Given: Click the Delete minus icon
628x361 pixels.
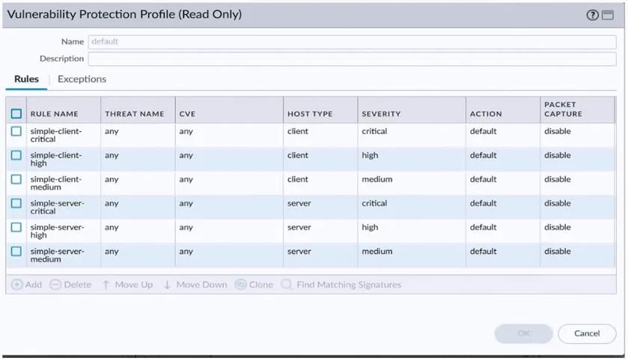Looking at the screenshot, I should (x=55, y=285).
